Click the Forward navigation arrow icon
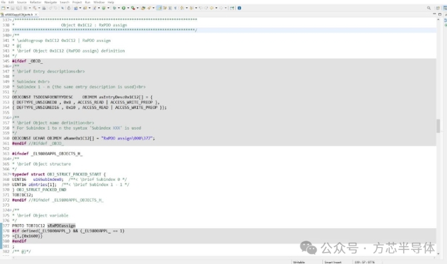 (221, 8)
